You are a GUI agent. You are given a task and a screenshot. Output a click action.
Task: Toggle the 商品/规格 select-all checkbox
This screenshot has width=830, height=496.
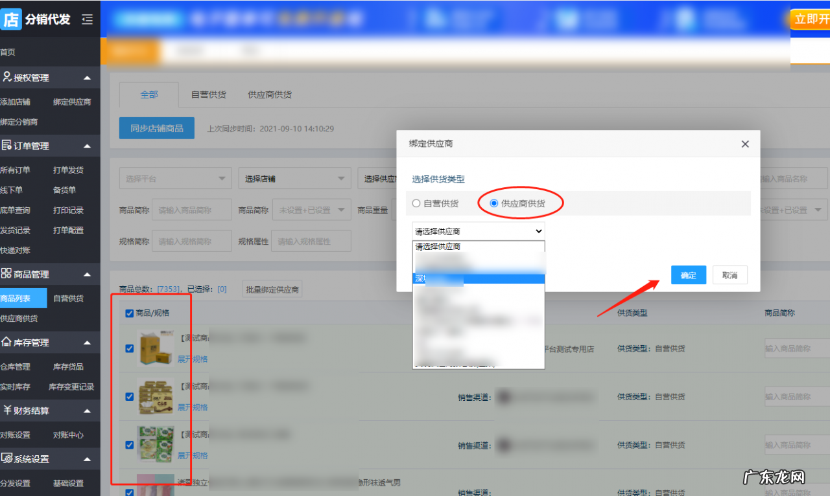(x=129, y=313)
